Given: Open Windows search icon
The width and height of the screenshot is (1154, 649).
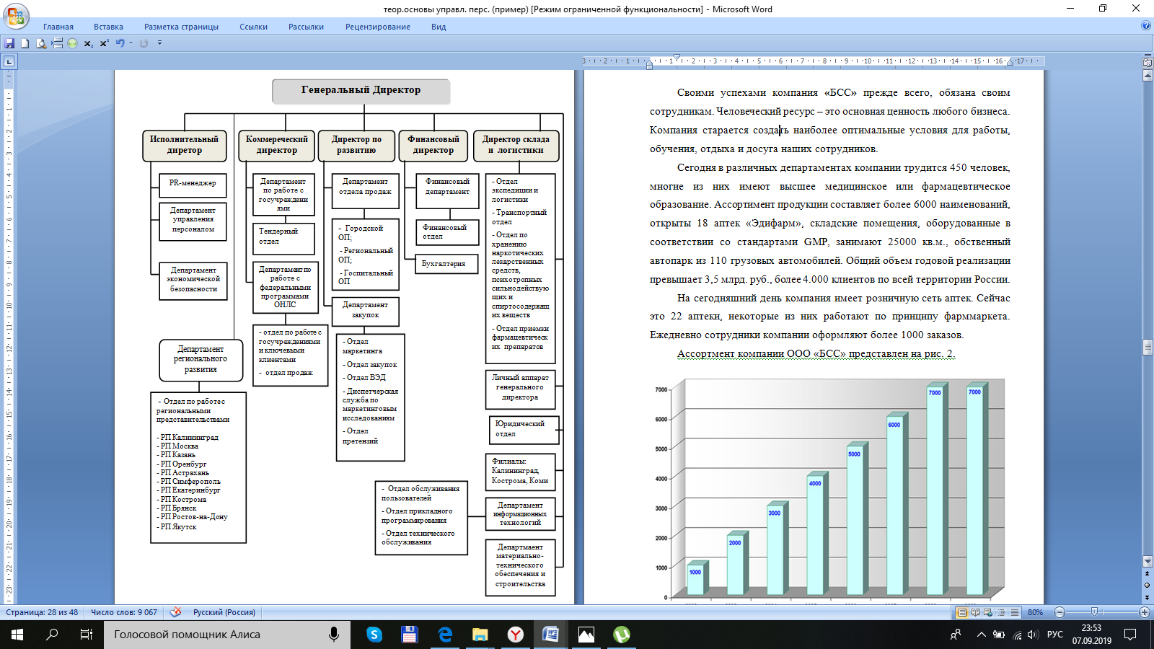Looking at the screenshot, I should click(x=52, y=635).
